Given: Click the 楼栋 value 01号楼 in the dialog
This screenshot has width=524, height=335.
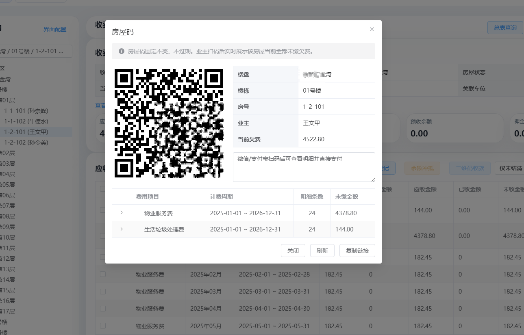Looking at the screenshot, I should tap(312, 91).
